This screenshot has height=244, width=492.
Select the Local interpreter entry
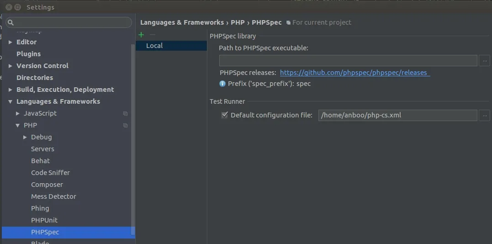154,46
